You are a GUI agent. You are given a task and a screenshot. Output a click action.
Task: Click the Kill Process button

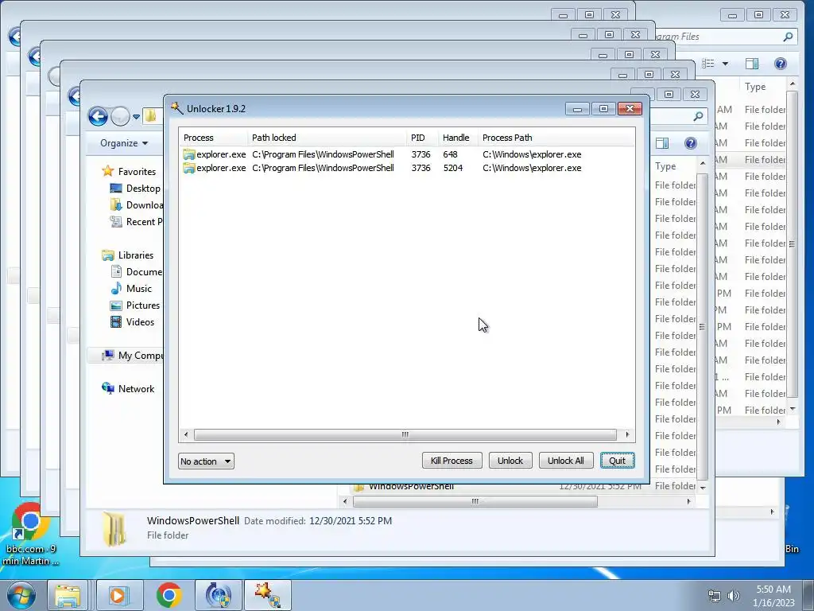point(452,461)
